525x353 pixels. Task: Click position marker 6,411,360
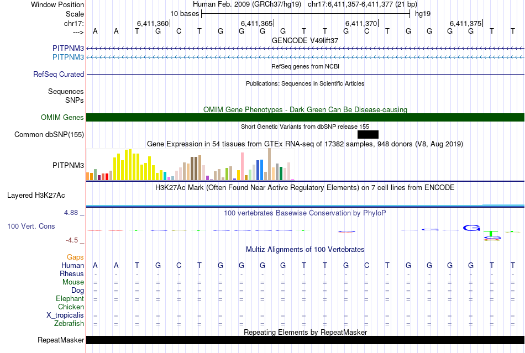tap(153, 23)
